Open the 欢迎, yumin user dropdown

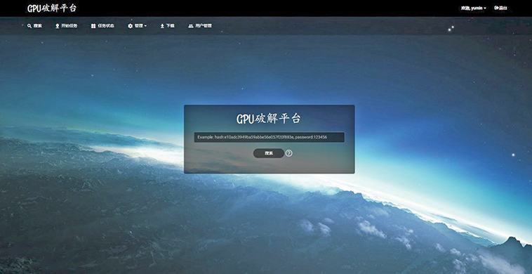(x=474, y=8)
